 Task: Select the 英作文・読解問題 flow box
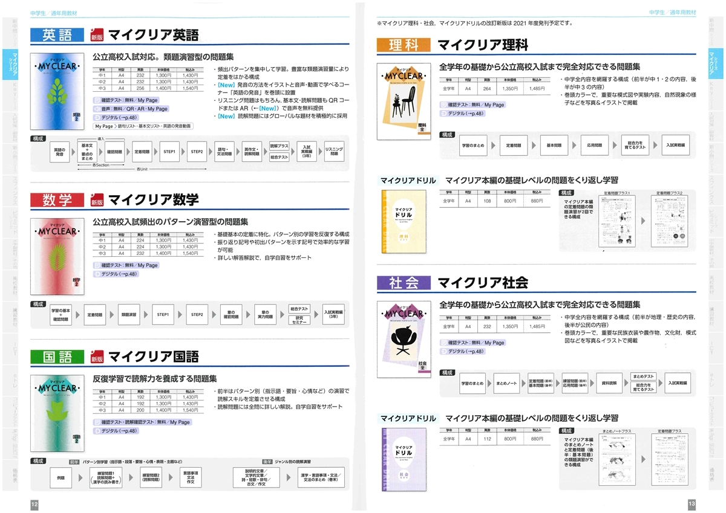click(251, 153)
